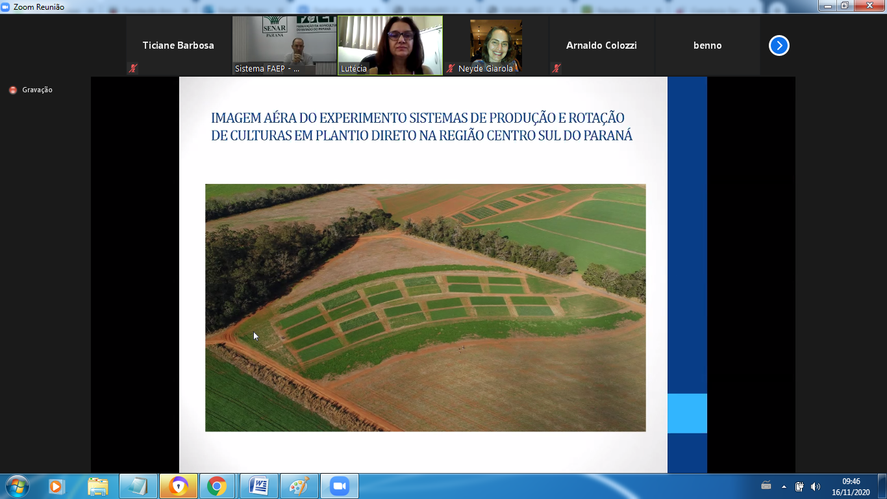This screenshot has height=499, width=887.
Task: Select Sistema FAEP video thumbnail
Action: point(284,45)
